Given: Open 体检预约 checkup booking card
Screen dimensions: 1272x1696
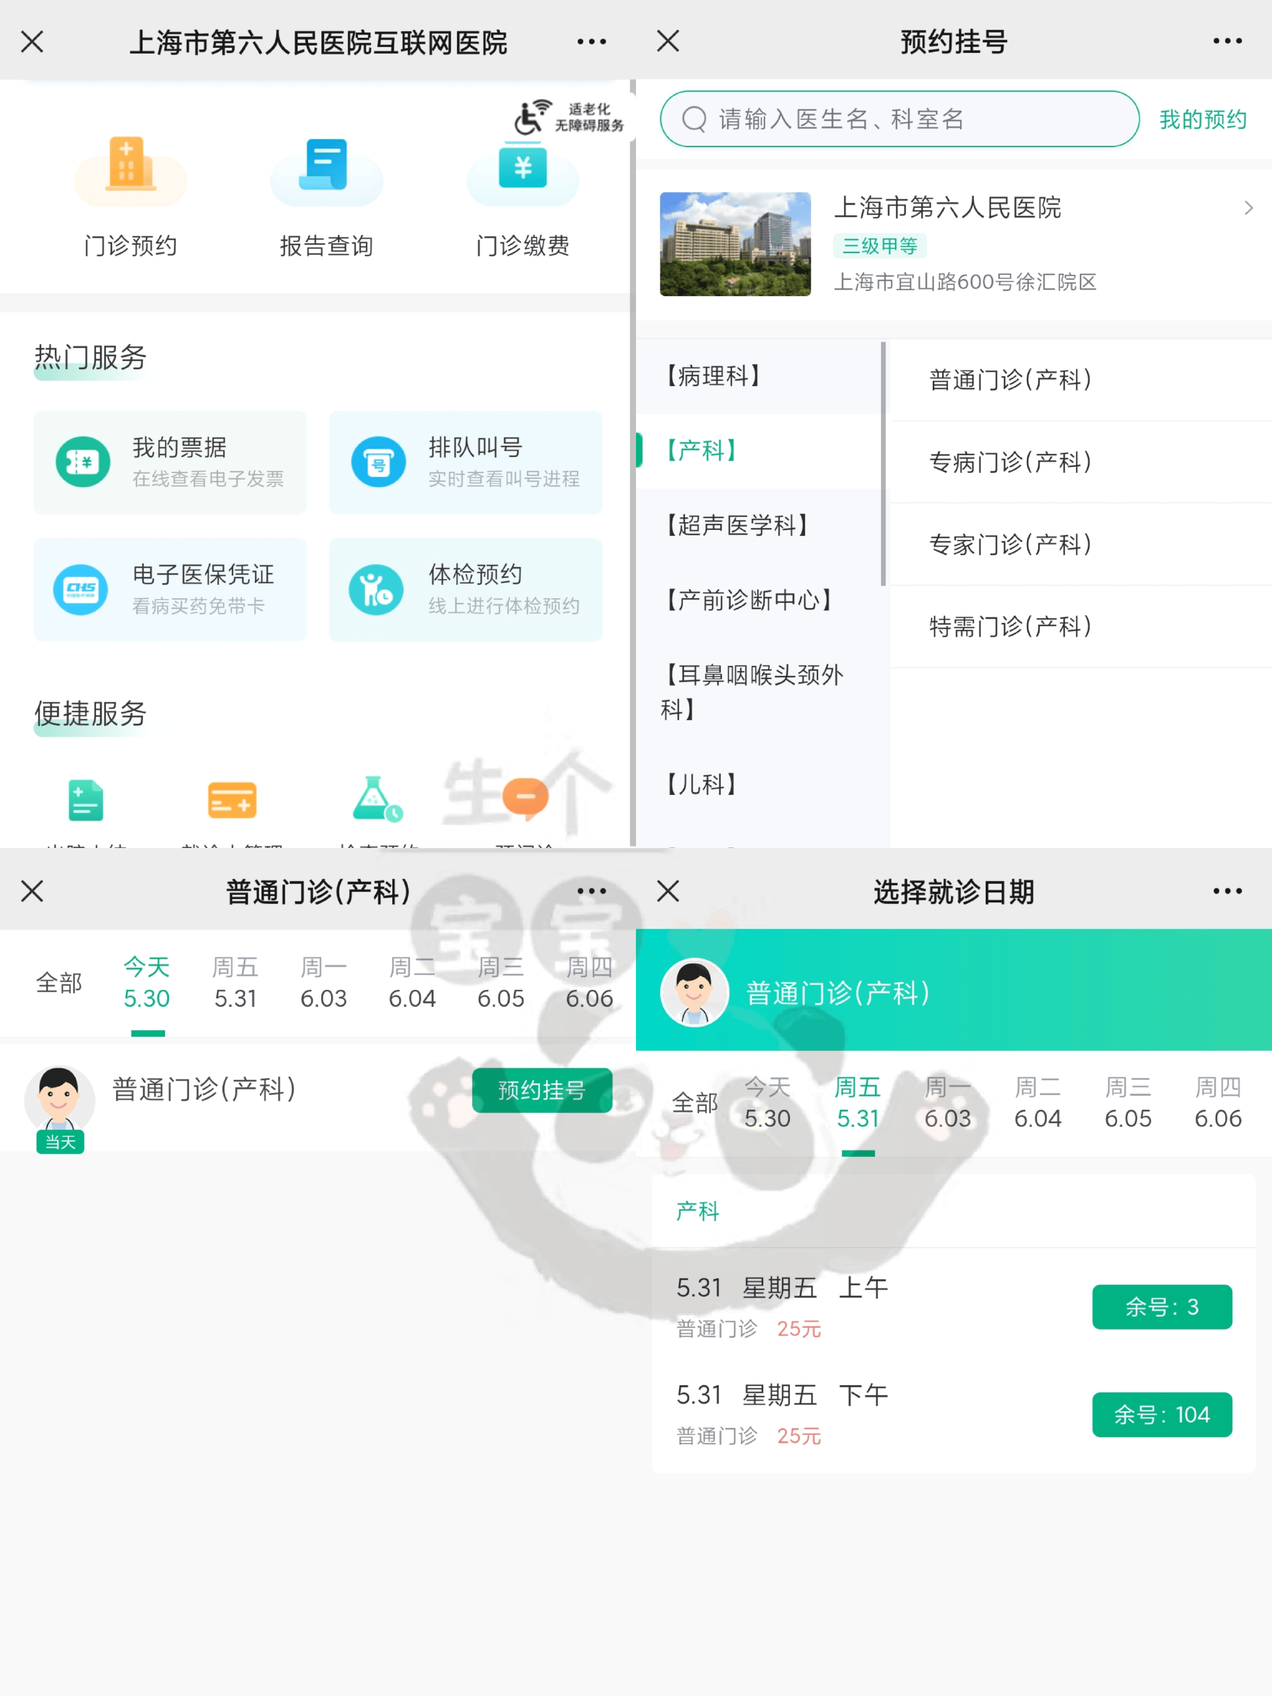Looking at the screenshot, I should [x=465, y=590].
